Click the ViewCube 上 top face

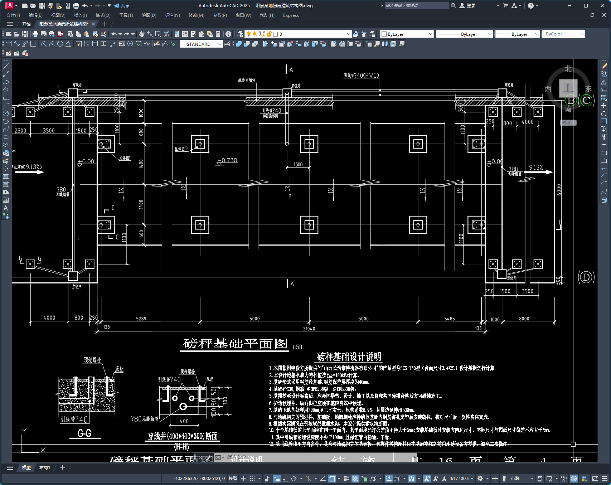click(568, 88)
